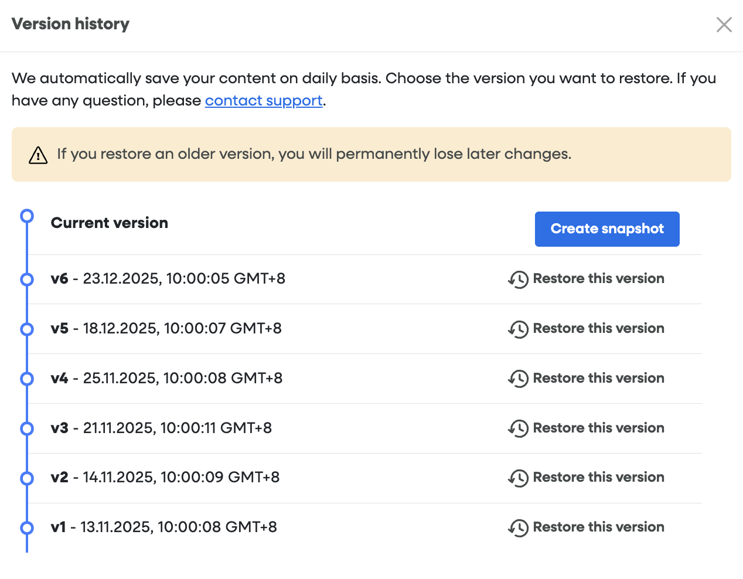Click the restore clock icon for v6
The image size is (743, 579).
tap(518, 280)
